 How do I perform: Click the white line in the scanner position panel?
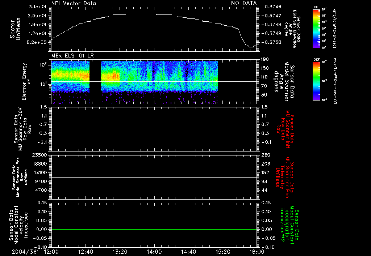click(154, 177)
